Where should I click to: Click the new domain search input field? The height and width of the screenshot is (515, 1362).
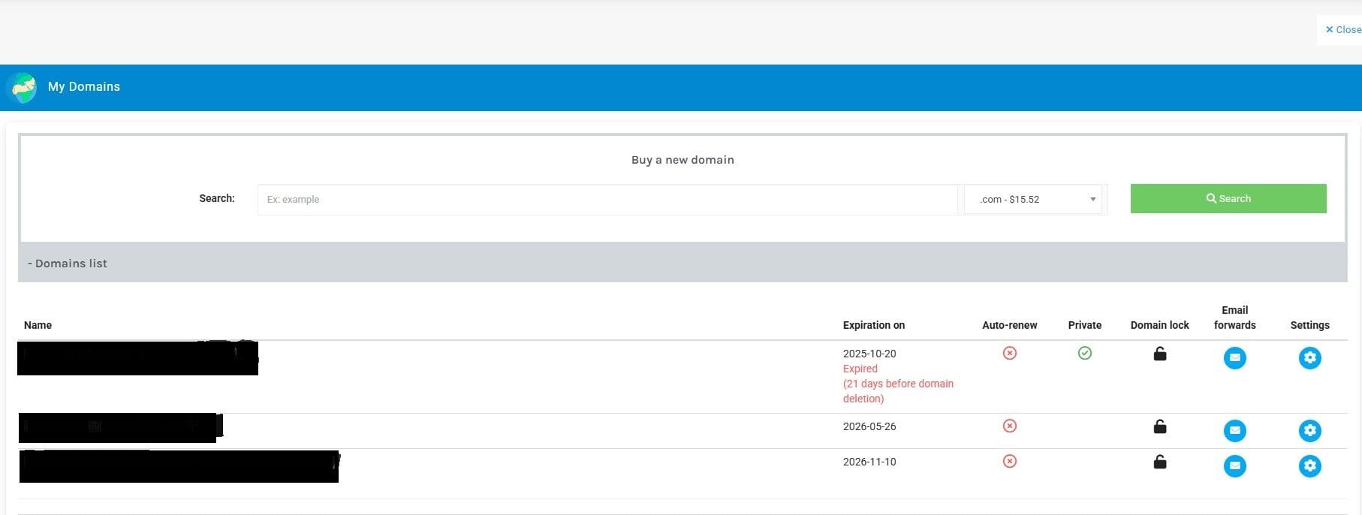click(607, 200)
